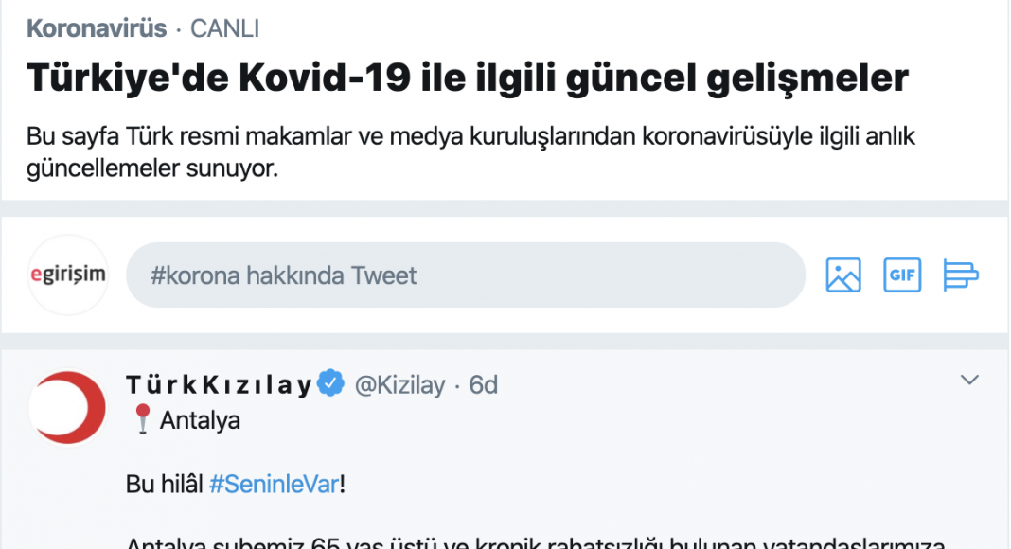This screenshot has height=549, width=1011.
Task: Open the GIF picker
Action: (x=902, y=275)
